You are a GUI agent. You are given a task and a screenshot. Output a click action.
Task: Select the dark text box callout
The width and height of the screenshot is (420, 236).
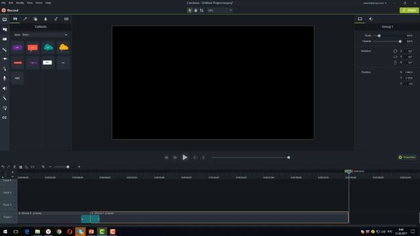[x=64, y=63]
